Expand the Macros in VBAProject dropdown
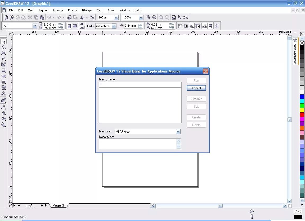Image resolution: width=305 pixels, height=221 pixels. 178,132
